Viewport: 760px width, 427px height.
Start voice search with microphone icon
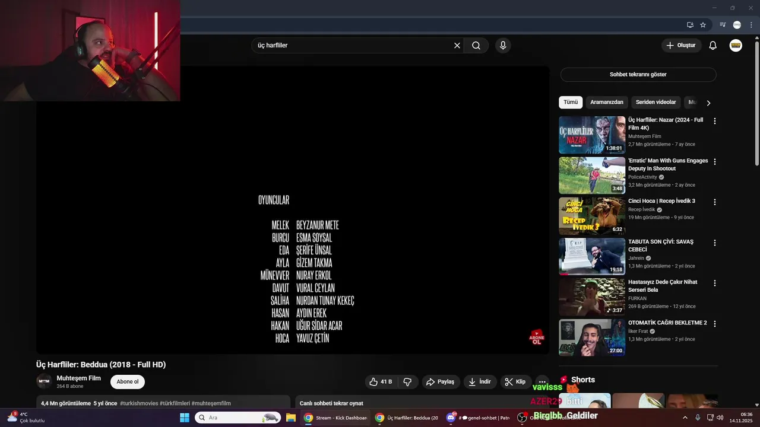tap(503, 46)
